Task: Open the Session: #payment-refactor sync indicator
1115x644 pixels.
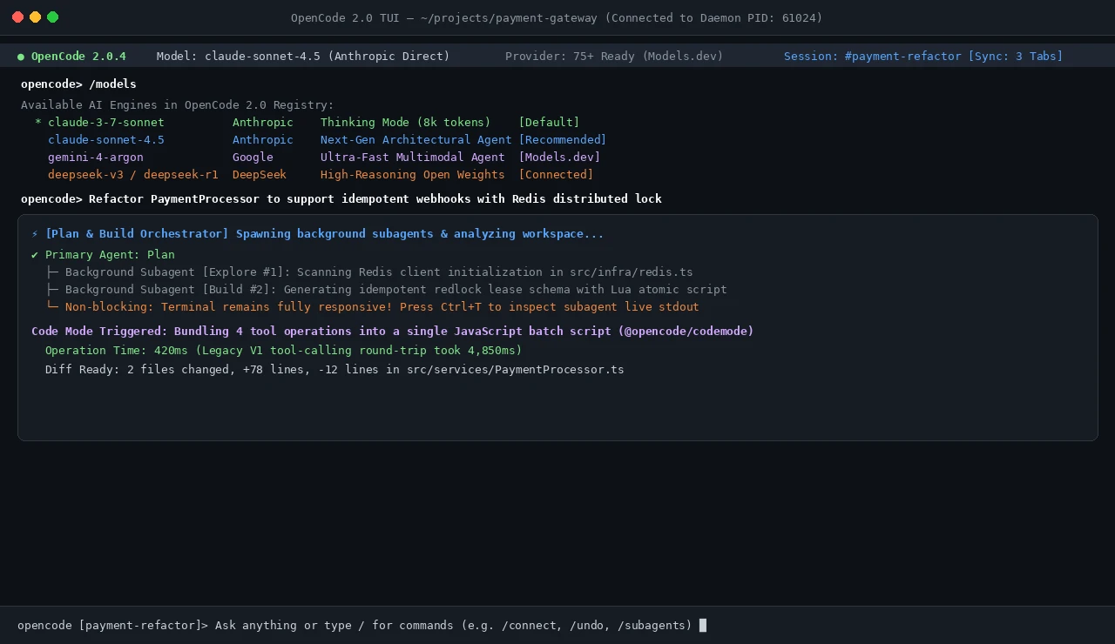Action: [x=923, y=57]
